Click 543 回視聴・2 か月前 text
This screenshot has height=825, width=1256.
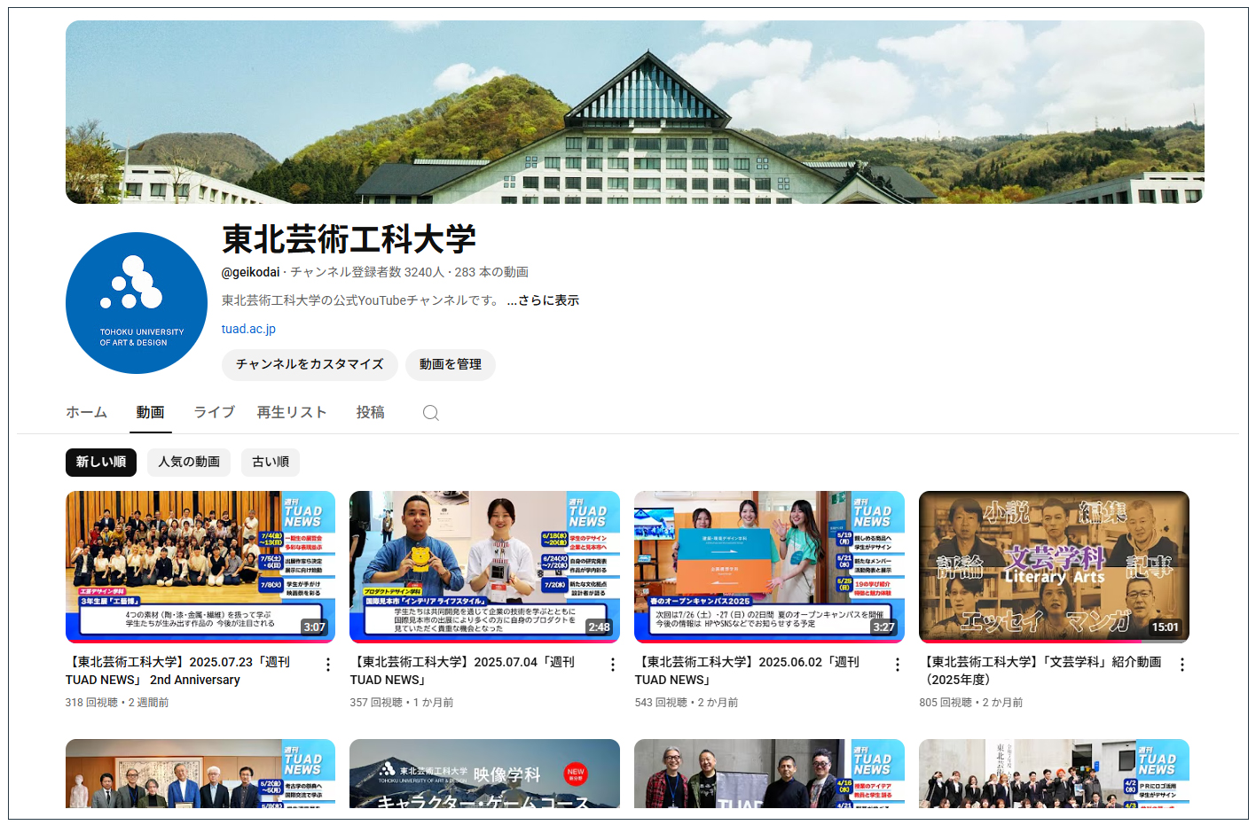tap(687, 703)
